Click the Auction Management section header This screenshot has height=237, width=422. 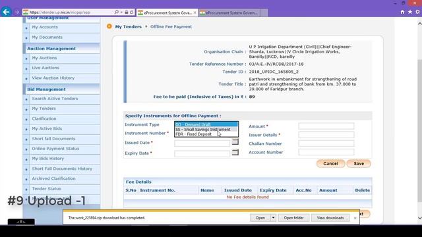[51, 49]
